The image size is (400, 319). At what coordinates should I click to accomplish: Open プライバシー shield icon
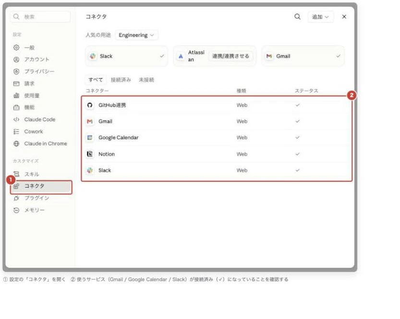(x=16, y=71)
